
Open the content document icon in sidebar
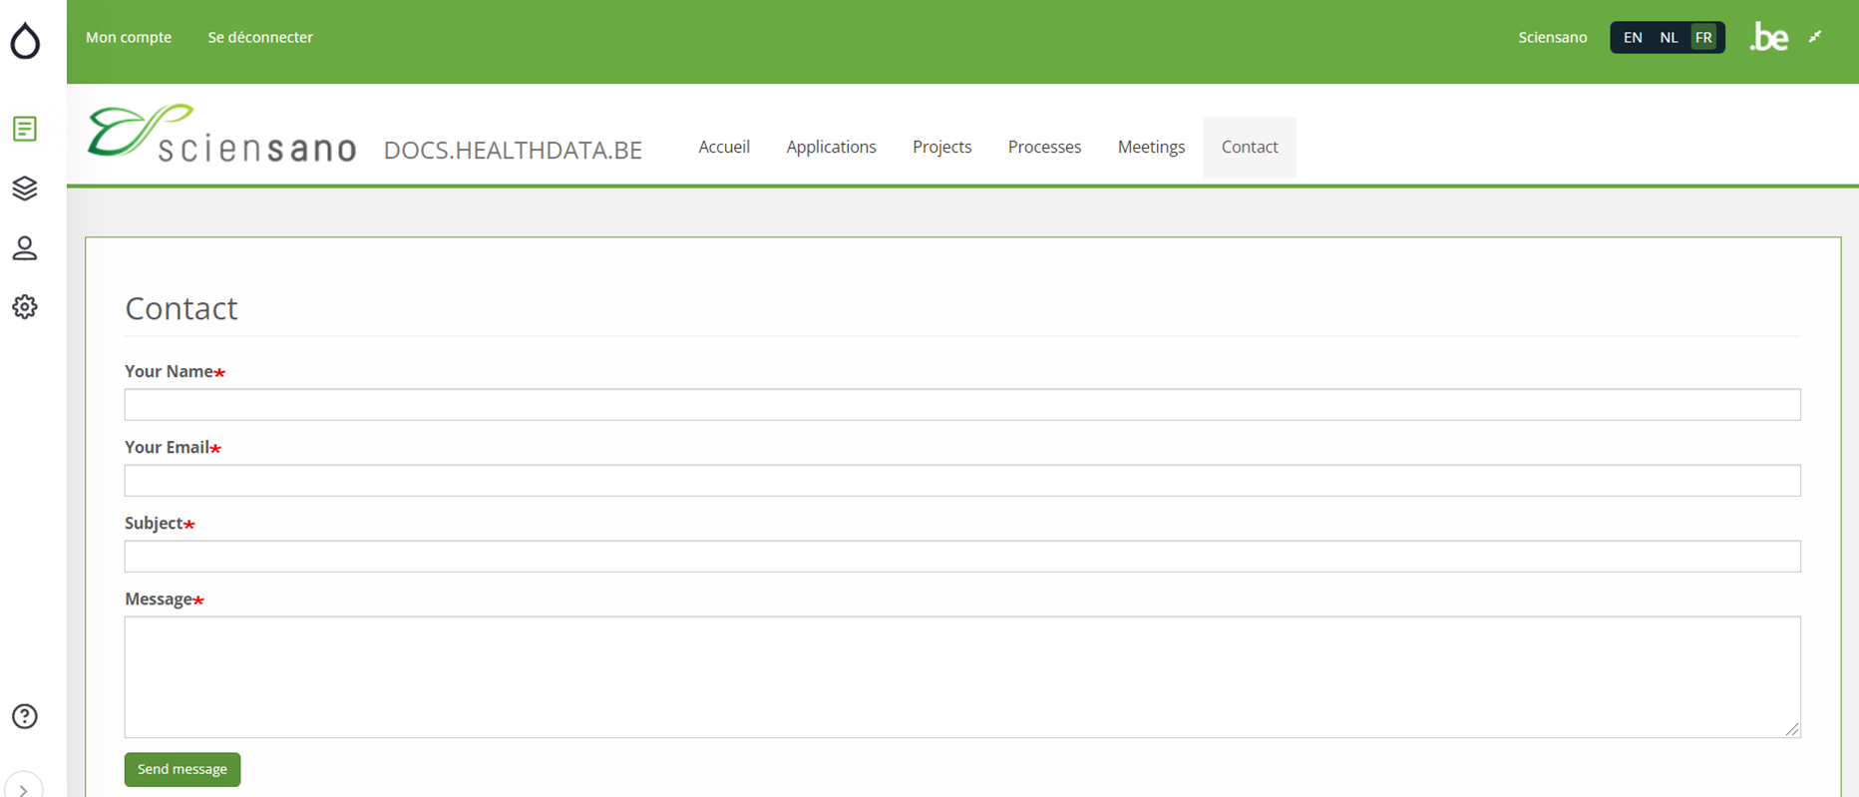25,129
